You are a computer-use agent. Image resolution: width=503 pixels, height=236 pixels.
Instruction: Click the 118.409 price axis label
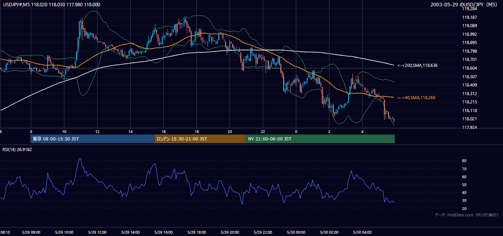pyautogui.click(x=470, y=85)
